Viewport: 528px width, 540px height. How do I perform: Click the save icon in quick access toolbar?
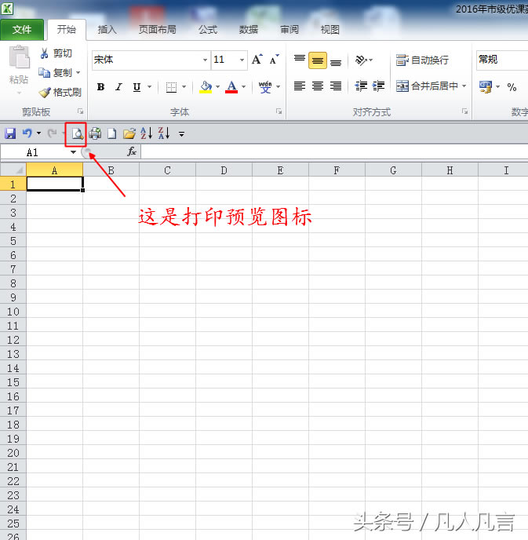coord(11,133)
